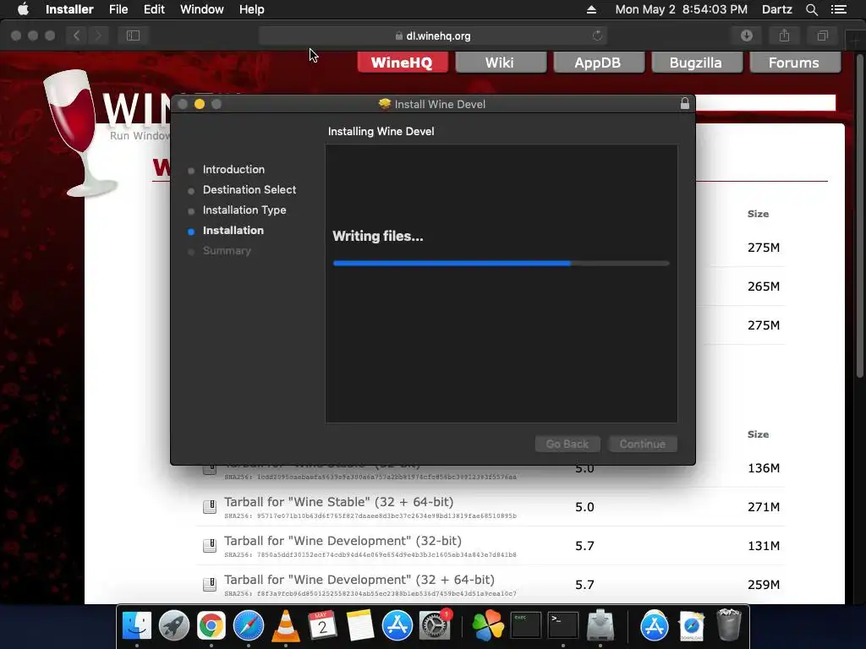The image size is (866, 649).
Task: Reload page icon in Safari address bar
Action: [597, 35]
